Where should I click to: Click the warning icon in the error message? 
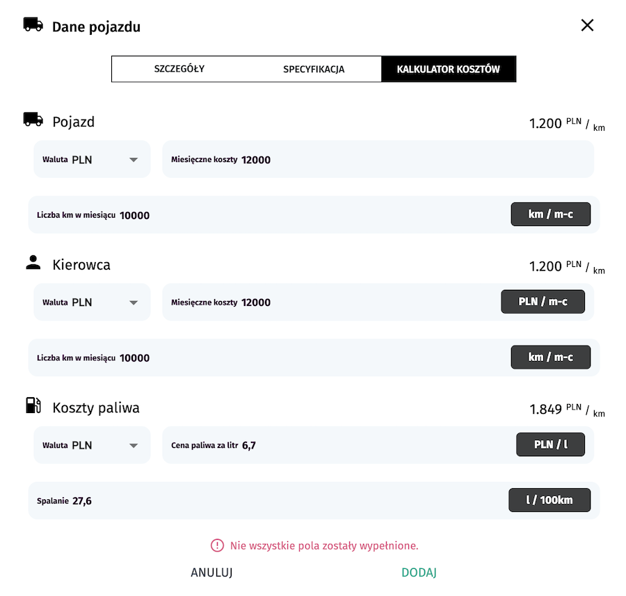click(218, 545)
